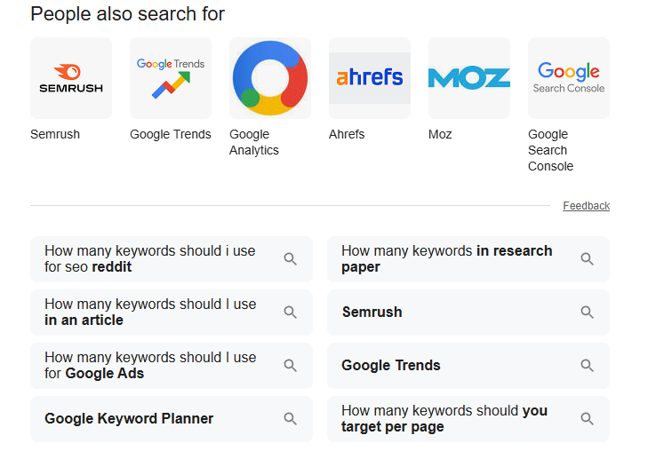Search 'How many keywords should you target per page'

[x=468, y=418]
